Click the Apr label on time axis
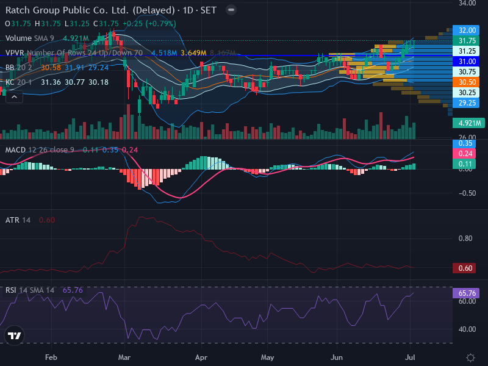This screenshot has height=366, width=488. pos(201,357)
